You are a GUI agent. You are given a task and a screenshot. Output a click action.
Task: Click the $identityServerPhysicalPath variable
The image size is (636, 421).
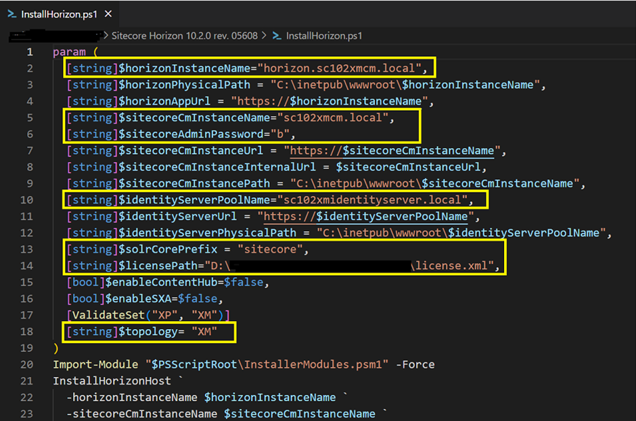[x=207, y=233]
